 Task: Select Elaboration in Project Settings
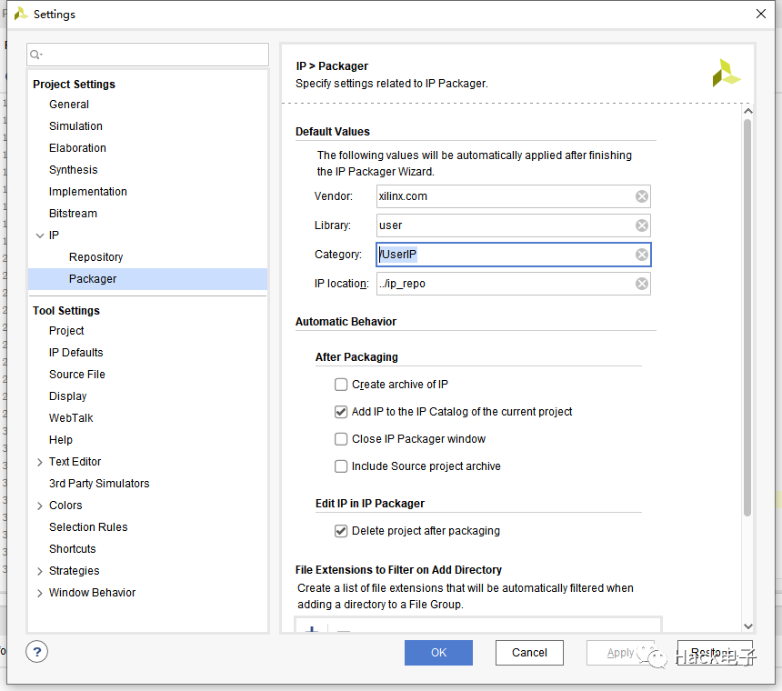point(77,148)
